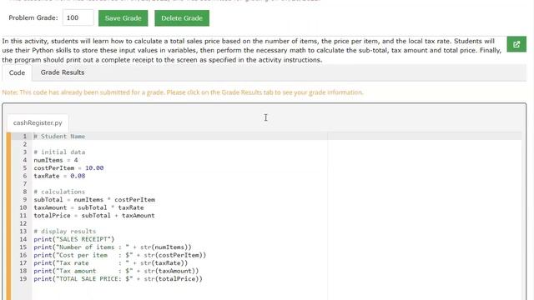Image resolution: width=534 pixels, height=300 pixels.
Task: Click line number 19 in the gutter
Action: (x=23, y=279)
